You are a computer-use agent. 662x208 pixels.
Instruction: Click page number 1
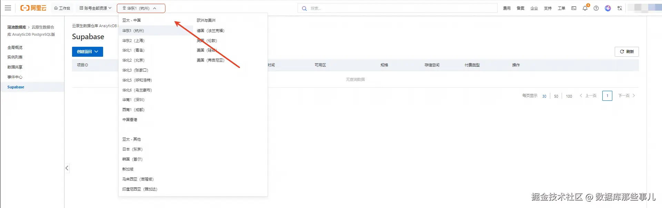tap(607, 96)
